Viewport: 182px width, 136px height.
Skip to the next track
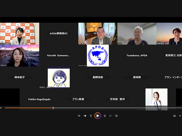110,116
